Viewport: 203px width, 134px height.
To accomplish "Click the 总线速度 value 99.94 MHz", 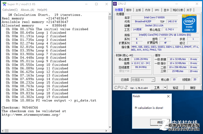I will coord(141,67).
